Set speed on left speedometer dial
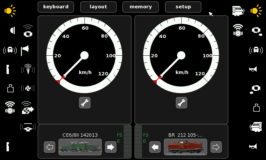The image size is (266, 160). [x=84, y=55]
